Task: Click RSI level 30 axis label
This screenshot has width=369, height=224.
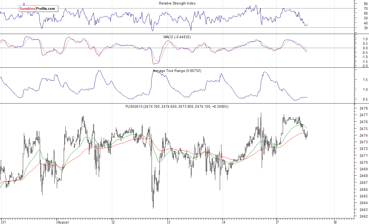Action: 366,28
